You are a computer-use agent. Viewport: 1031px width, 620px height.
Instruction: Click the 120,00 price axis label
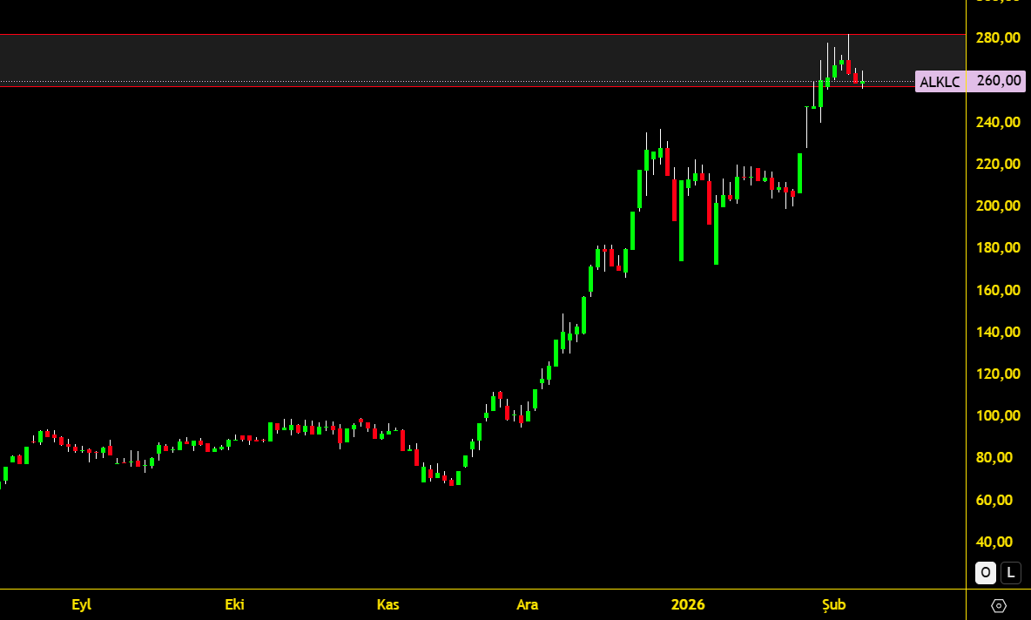[x=998, y=374]
